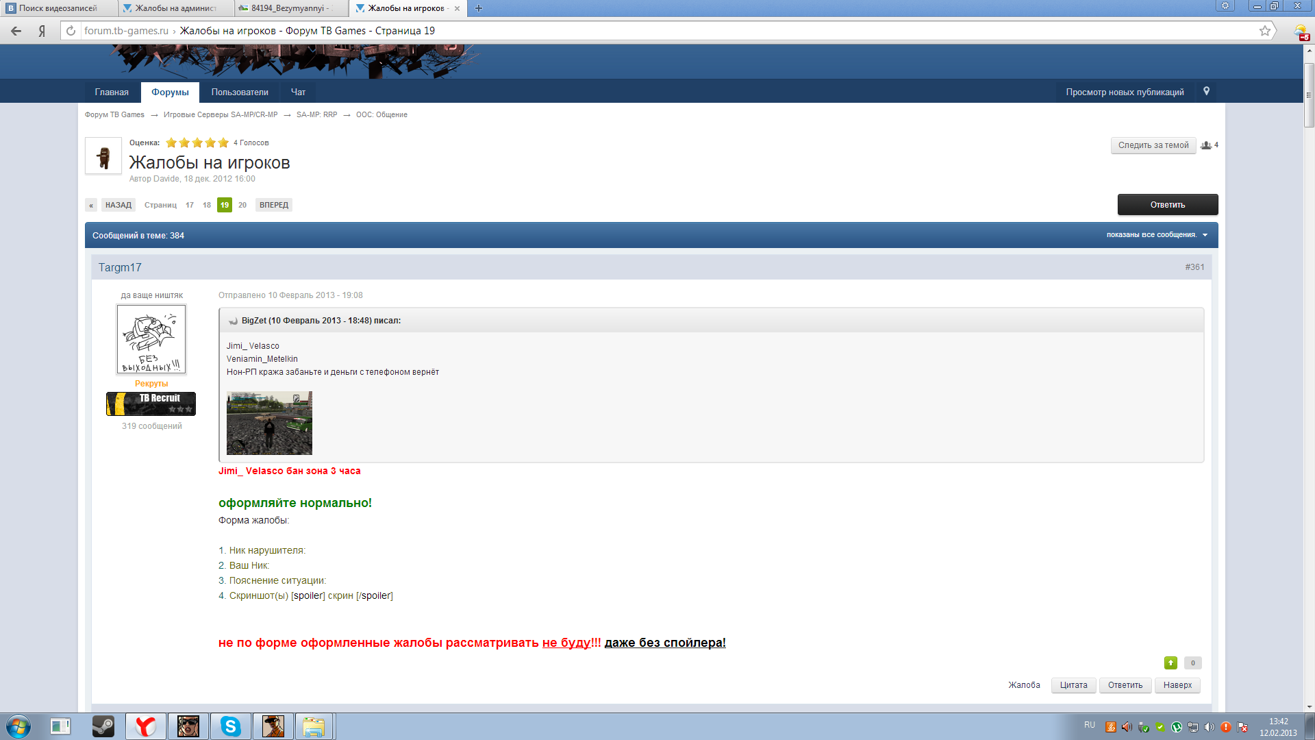Bookmark the page with the star icon
The width and height of the screenshot is (1315, 740).
coord(1264,31)
